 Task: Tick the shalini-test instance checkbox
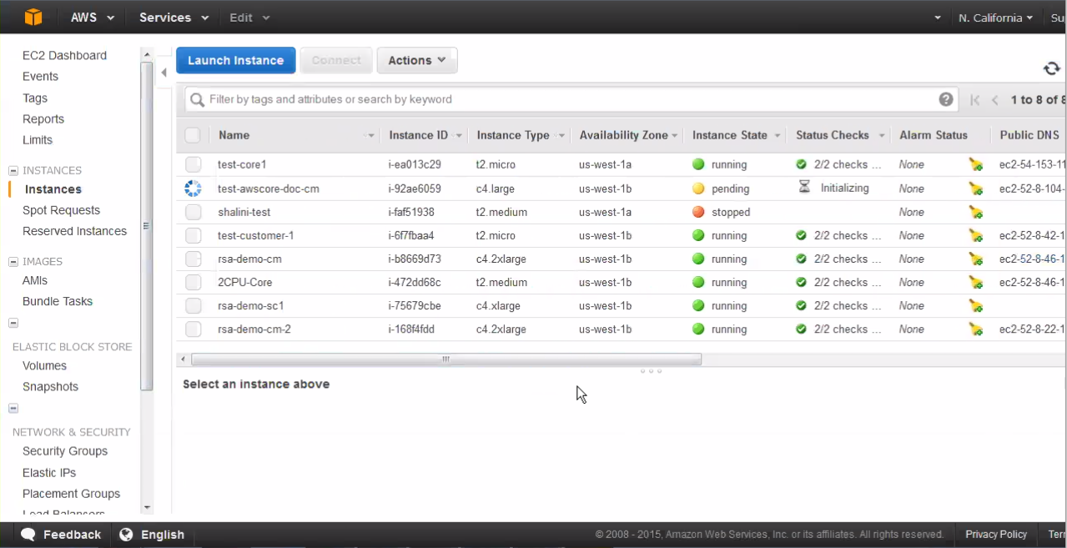(194, 212)
